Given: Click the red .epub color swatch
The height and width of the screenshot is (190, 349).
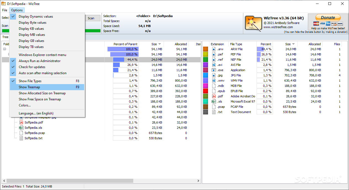Looking at the screenshot, I should [x=206, y=91].
